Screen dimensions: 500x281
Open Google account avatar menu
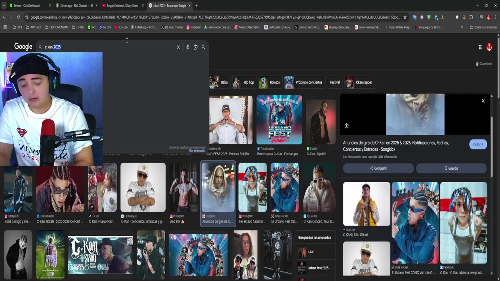tap(489, 47)
